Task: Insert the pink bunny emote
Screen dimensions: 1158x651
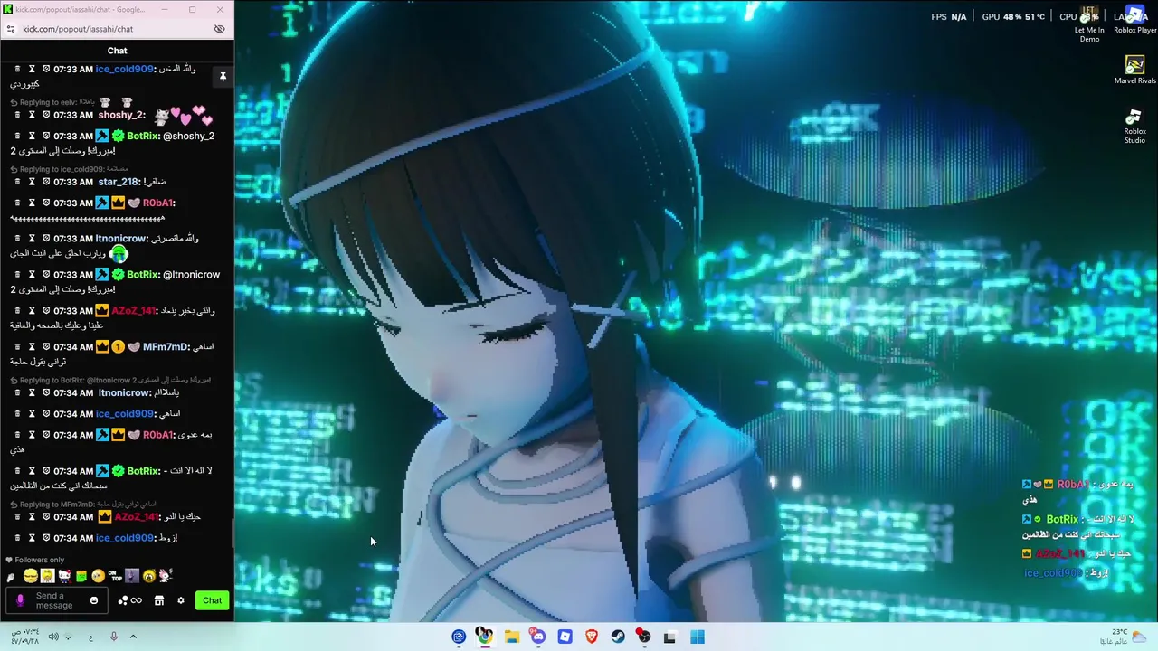Action: click(165, 576)
